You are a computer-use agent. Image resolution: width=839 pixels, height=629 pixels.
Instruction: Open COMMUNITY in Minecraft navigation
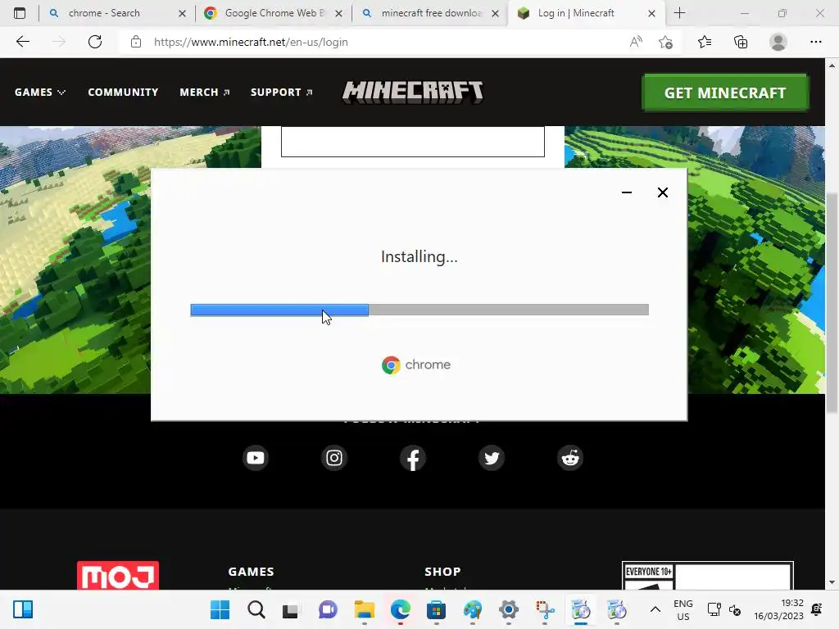(123, 92)
